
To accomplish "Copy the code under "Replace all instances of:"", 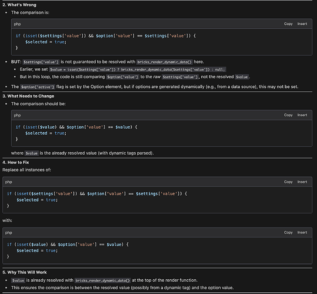I will click(288, 182).
